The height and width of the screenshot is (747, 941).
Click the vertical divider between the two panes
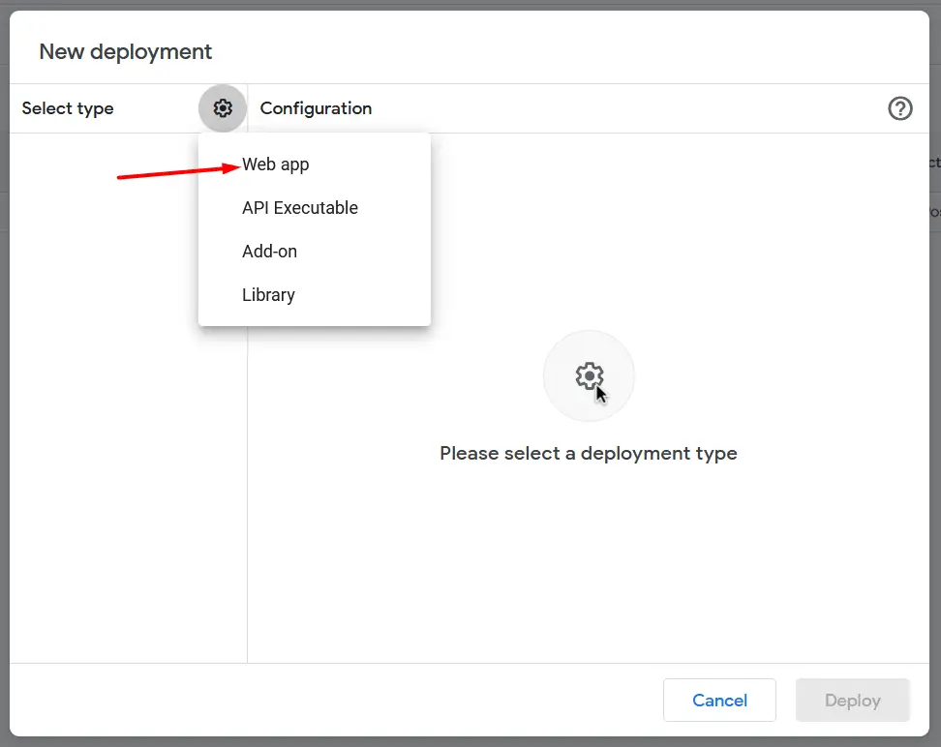click(248, 484)
